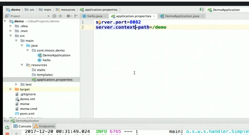This screenshot has height=135, width=249.
Task: Expand the test folder
Action: (x=16, y=84)
